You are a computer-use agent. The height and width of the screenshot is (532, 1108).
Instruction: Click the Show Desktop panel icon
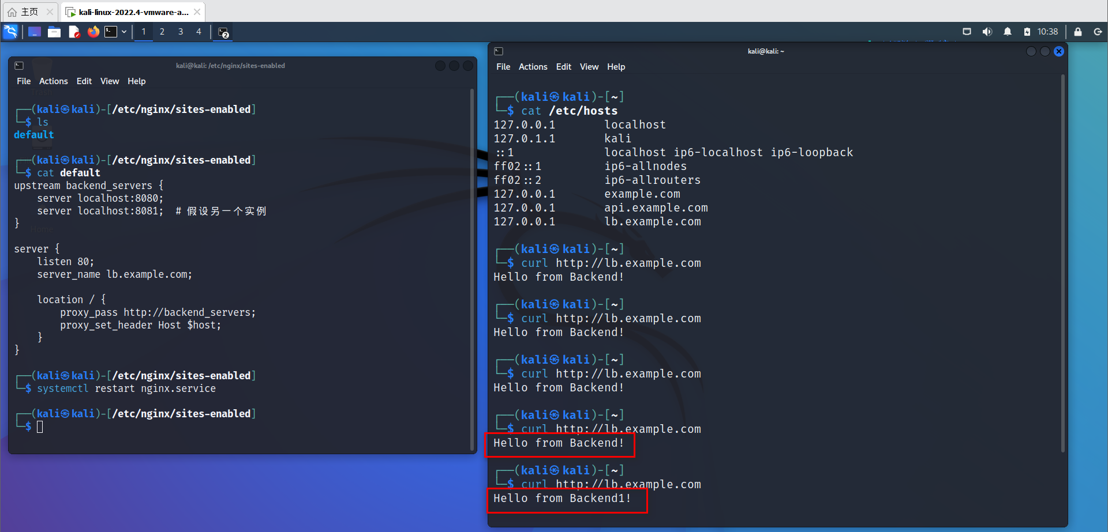click(x=35, y=32)
